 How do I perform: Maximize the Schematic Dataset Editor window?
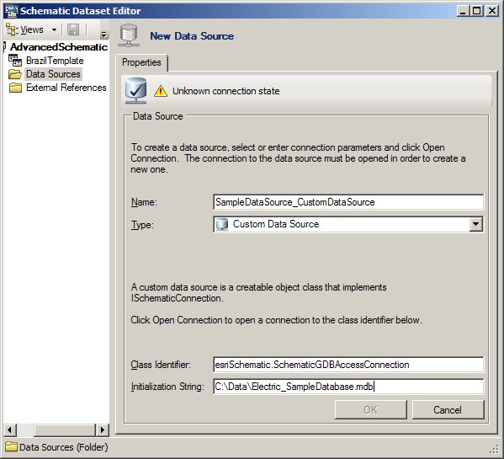pos(476,11)
